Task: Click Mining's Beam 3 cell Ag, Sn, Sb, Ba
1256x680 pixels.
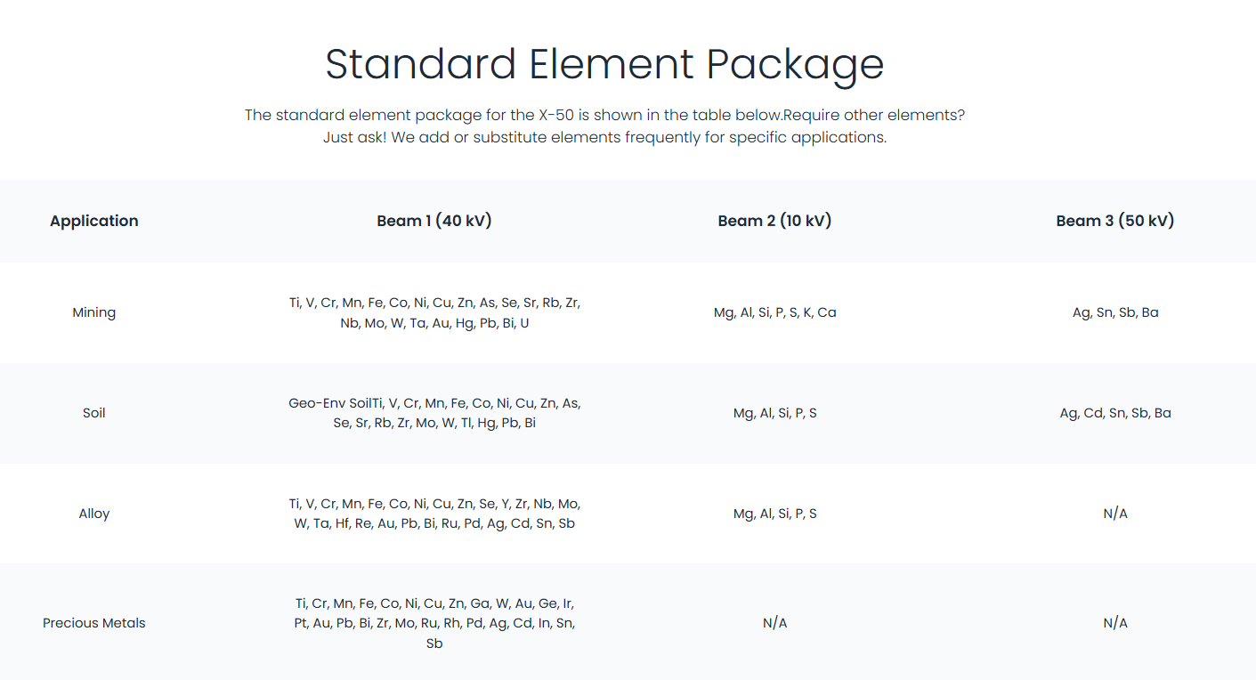Action: tap(1115, 312)
